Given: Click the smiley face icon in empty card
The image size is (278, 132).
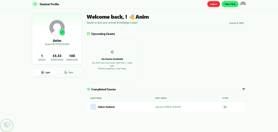Looking at the screenshot, I should (x=112, y=52).
